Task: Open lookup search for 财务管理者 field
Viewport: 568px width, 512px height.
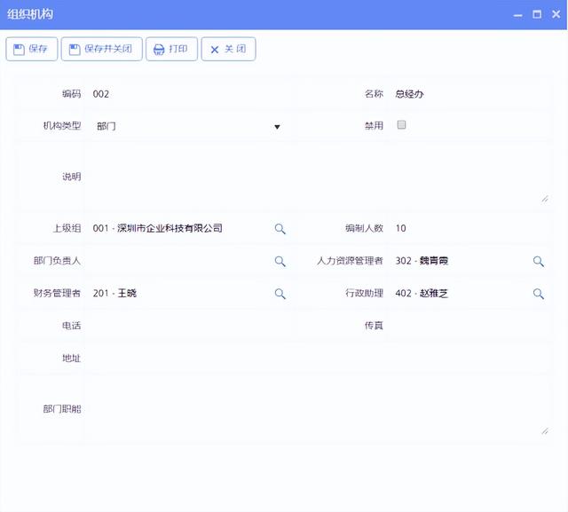Action: [280, 294]
